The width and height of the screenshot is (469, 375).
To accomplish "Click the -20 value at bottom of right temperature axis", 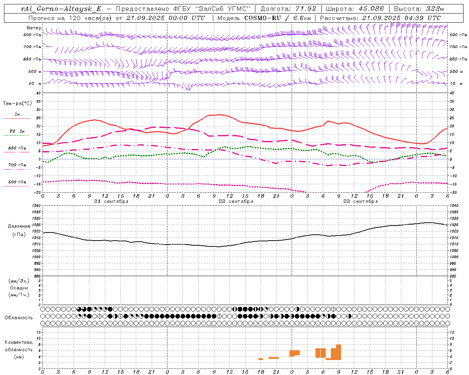I will point(453,193).
